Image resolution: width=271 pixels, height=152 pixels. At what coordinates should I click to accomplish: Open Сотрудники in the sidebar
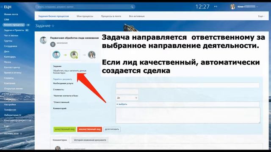11,46
